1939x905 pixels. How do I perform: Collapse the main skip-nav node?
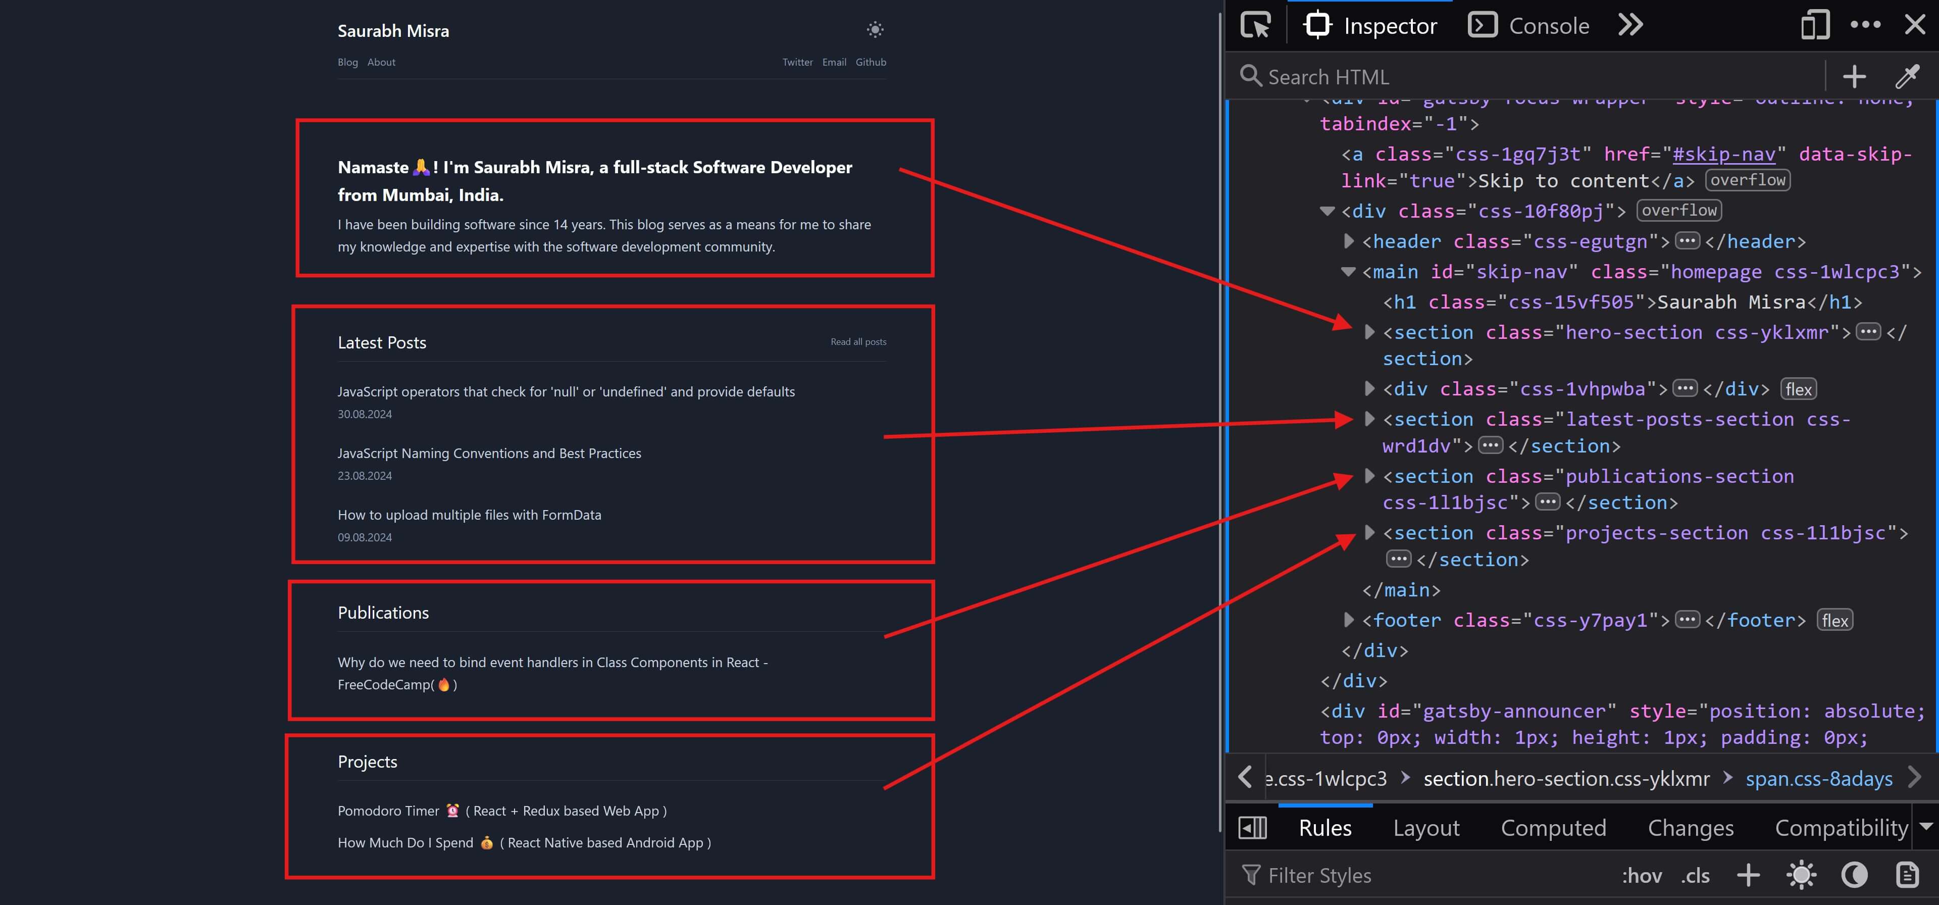click(x=1348, y=272)
